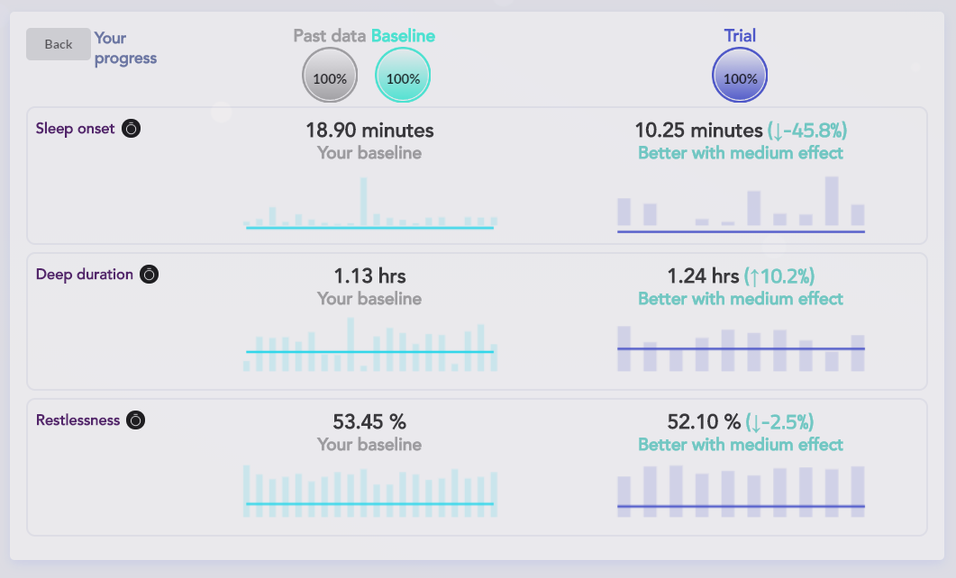Open the Sleep onset trial bar chart
The width and height of the screenshot is (956, 578).
pyautogui.click(x=741, y=204)
